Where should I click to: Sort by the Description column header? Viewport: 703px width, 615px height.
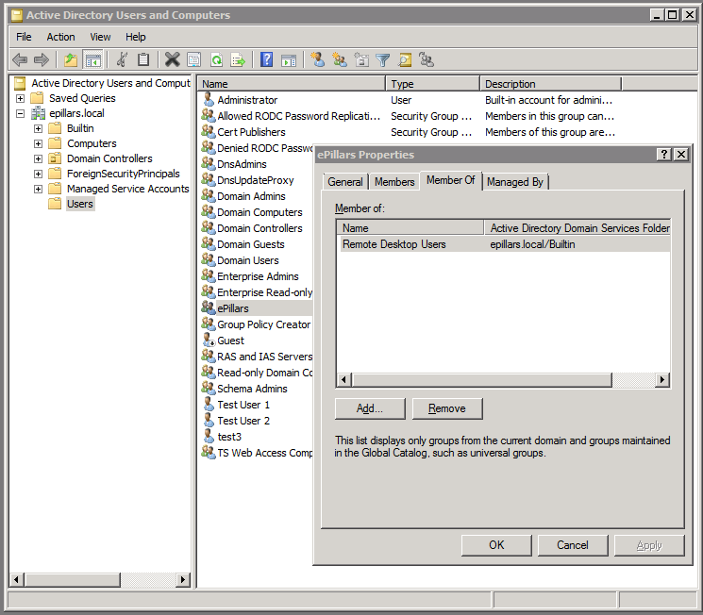coord(550,84)
